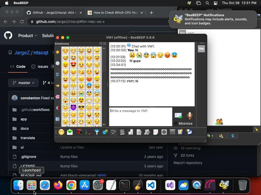
Task: Insert the dizzy spiral-eyes emoji
Action: (81, 100)
